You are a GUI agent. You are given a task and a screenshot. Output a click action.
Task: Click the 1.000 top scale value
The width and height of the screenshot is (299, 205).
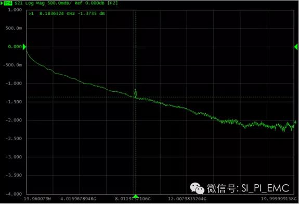(x=15, y=10)
